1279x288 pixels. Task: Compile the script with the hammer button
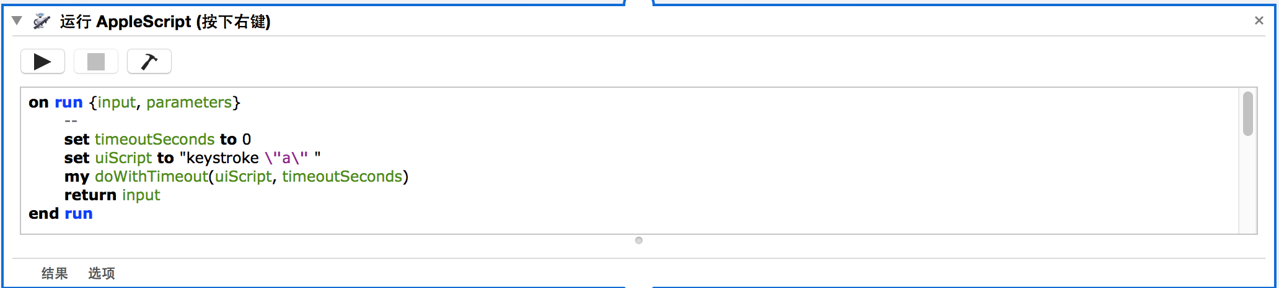coord(149,62)
